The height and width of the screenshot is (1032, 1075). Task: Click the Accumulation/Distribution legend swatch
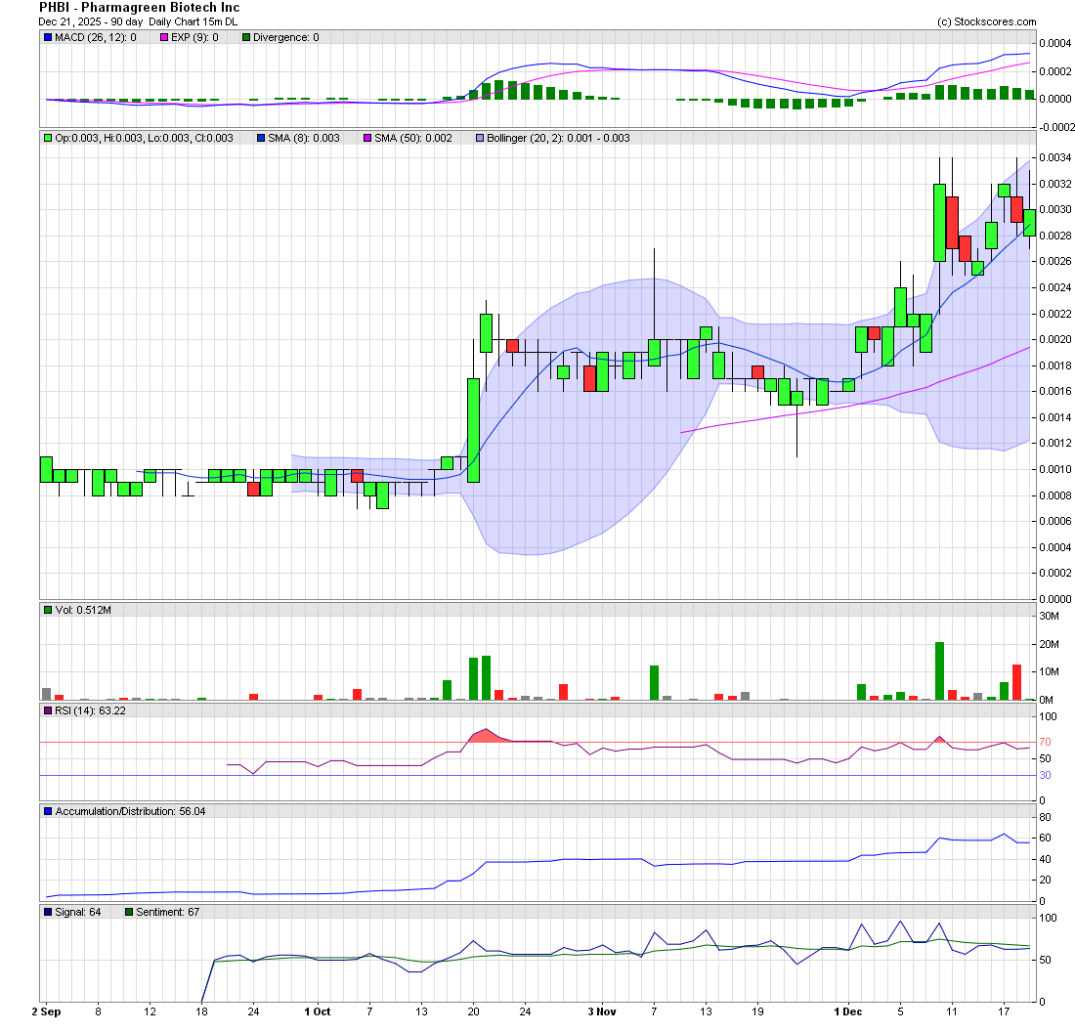point(48,811)
